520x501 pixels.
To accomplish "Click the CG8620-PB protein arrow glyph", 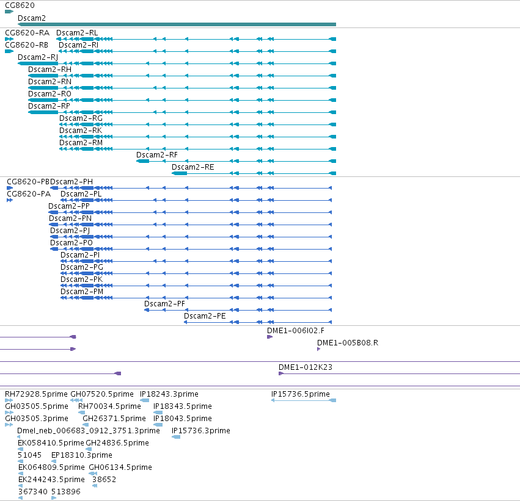I will 10,188.
